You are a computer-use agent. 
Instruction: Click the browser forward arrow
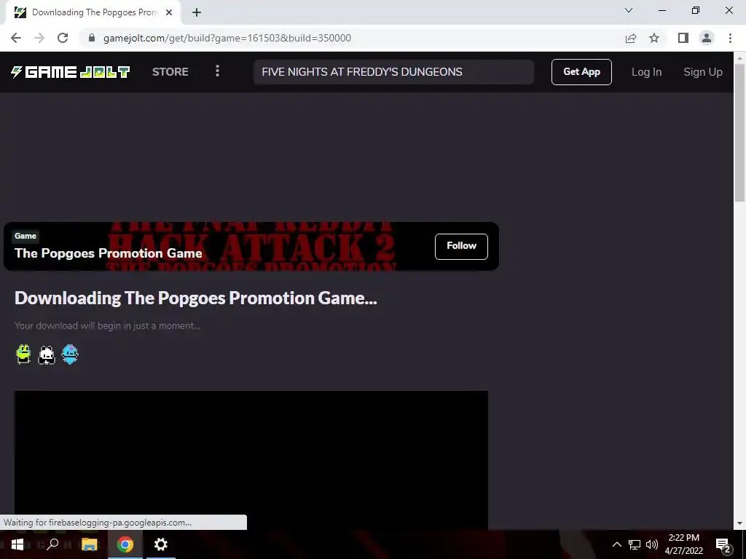tap(39, 38)
